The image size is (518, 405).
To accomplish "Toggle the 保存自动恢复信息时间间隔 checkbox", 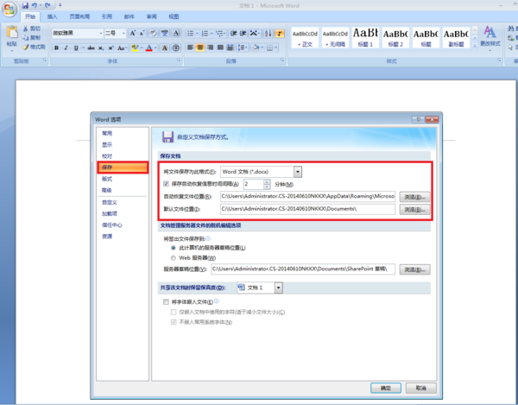I will (x=166, y=184).
